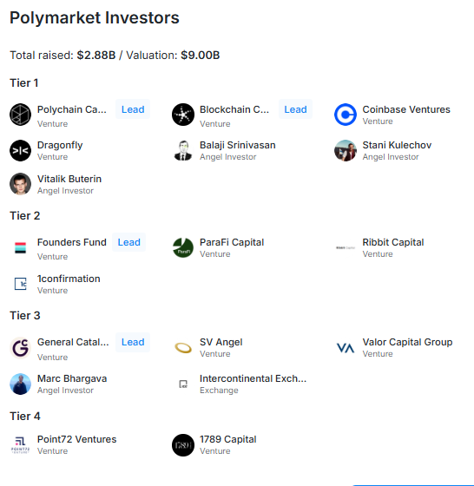Click the Coinbase Ventures logo icon
This screenshot has width=474, height=486.
click(x=346, y=115)
